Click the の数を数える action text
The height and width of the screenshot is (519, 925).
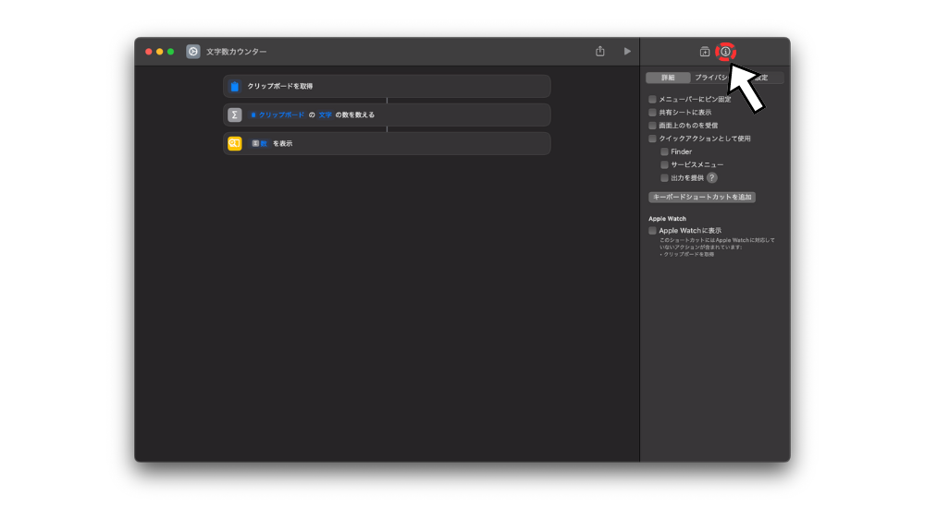click(x=355, y=115)
